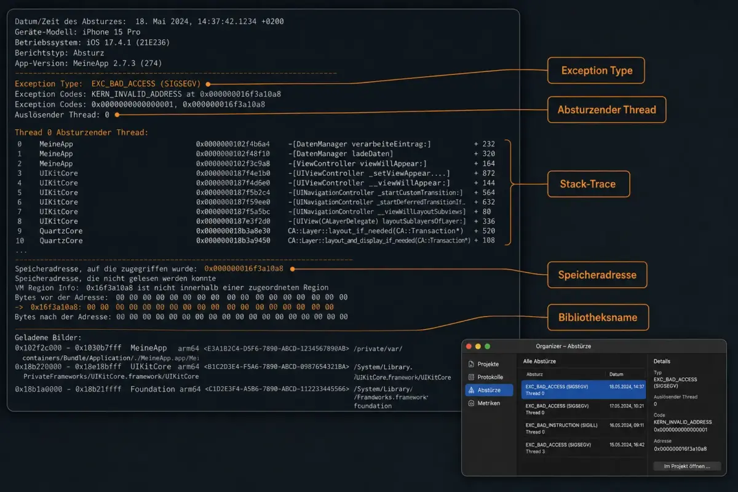
Task: Click the Datum/Zeit des Absturzes line
Action: (x=149, y=22)
